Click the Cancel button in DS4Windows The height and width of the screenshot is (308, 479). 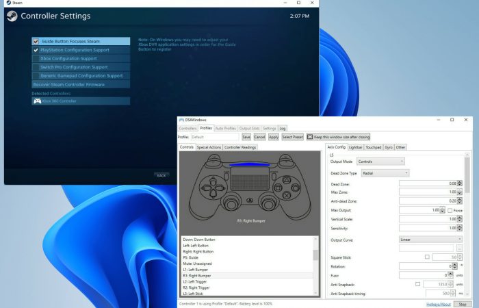[259, 137]
